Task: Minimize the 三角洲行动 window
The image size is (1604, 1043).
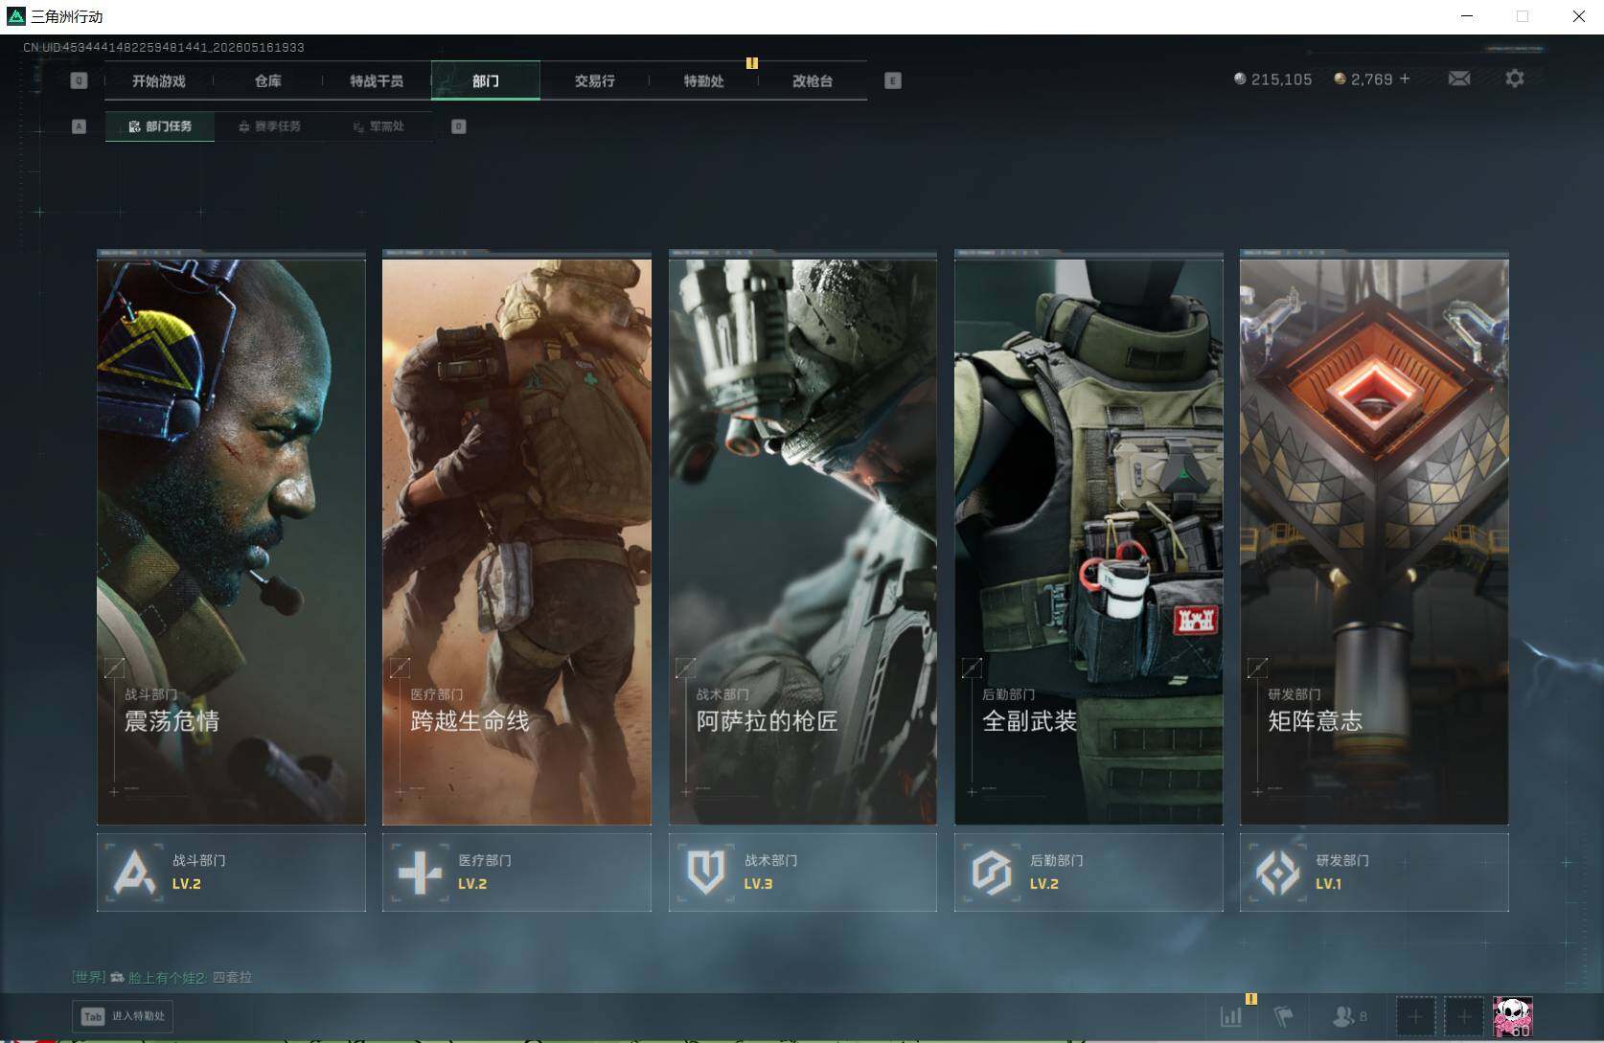Action: click(1468, 16)
